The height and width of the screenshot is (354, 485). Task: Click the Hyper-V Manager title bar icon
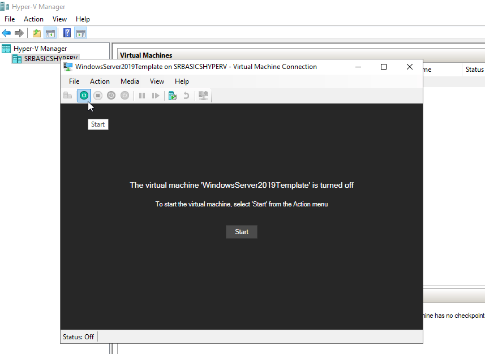coord(5,6)
